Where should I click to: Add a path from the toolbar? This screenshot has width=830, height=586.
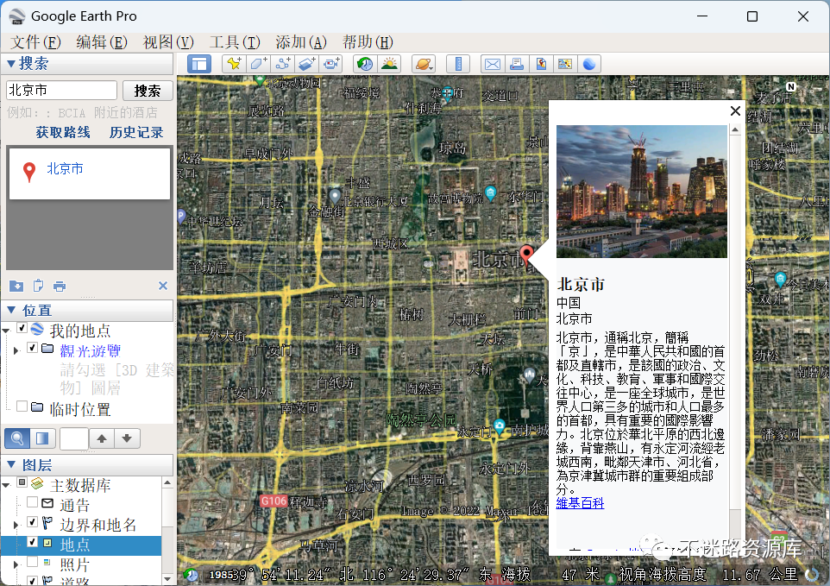283,64
